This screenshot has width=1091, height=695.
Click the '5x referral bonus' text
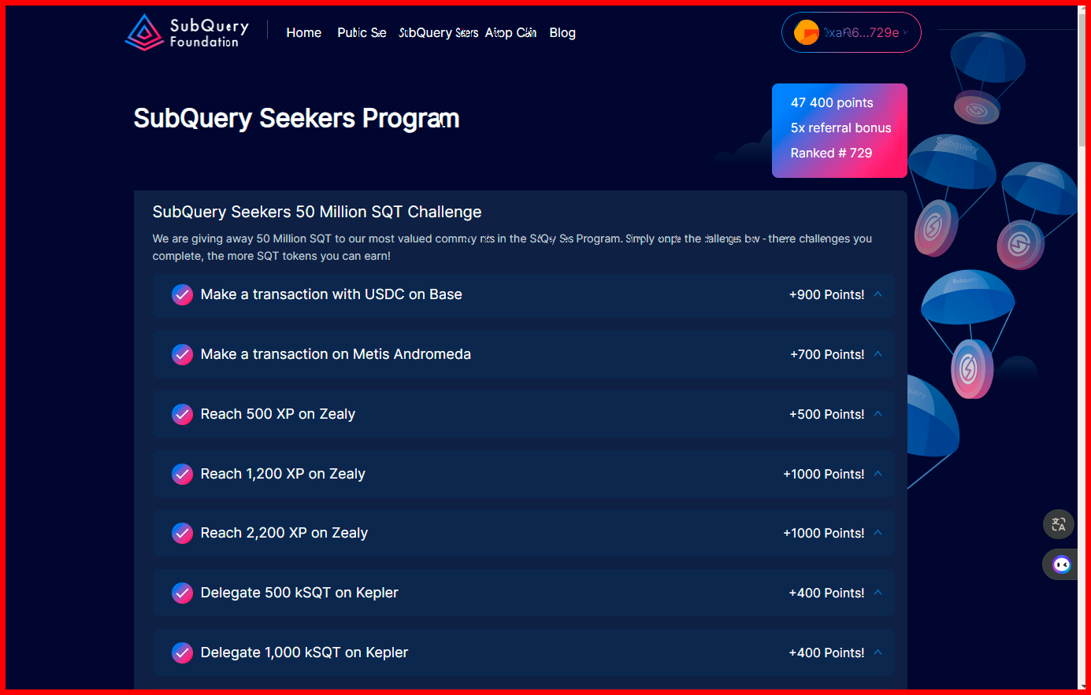(841, 128)
